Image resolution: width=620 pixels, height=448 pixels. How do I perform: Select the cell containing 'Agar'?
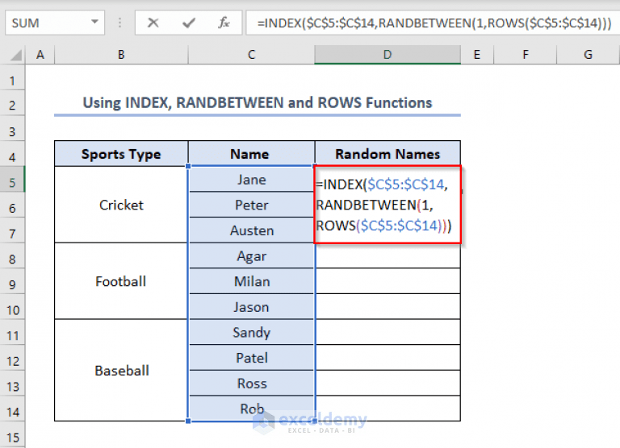click(252, 255)
